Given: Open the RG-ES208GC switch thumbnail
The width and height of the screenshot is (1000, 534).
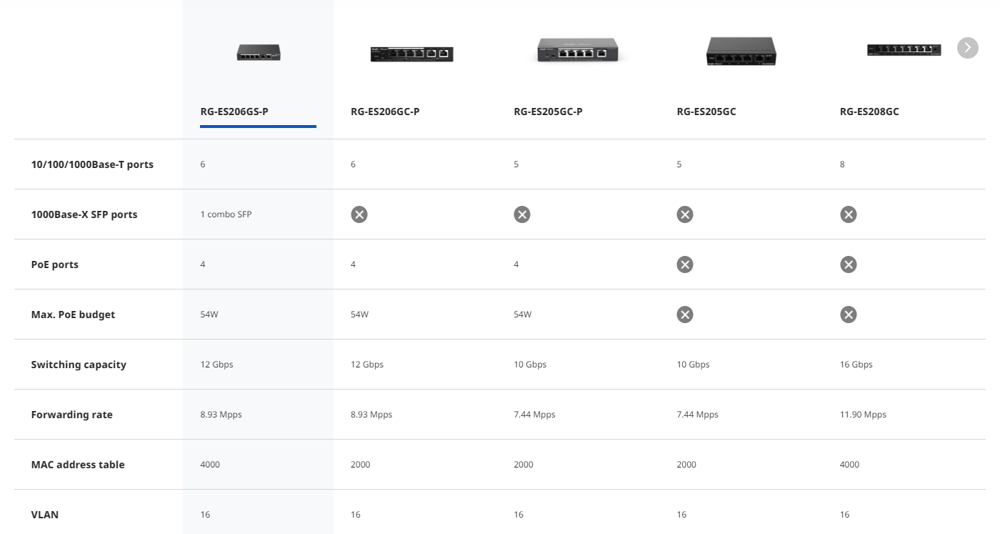Looking at the screenshot, I should point(904,49).
